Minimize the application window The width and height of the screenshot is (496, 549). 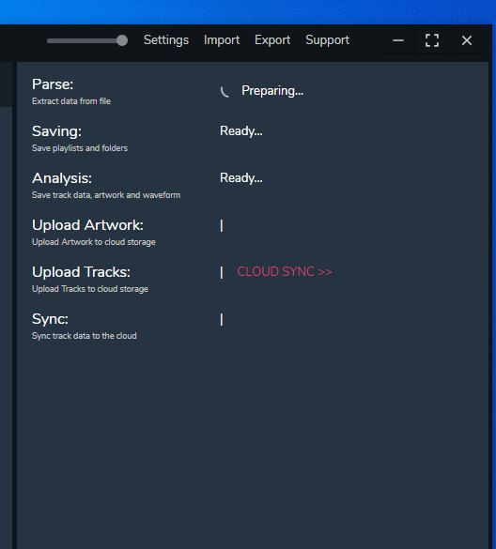(398, 40)
